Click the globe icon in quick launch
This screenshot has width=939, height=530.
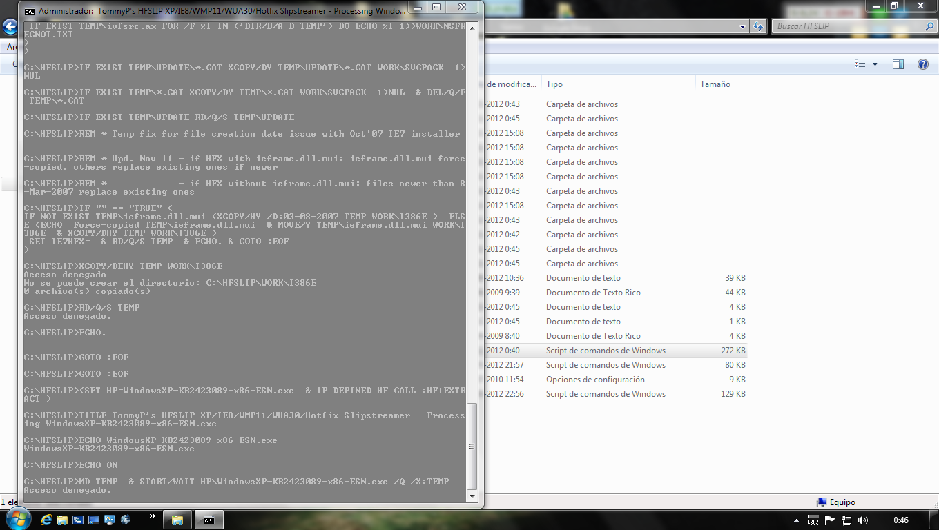126,520
